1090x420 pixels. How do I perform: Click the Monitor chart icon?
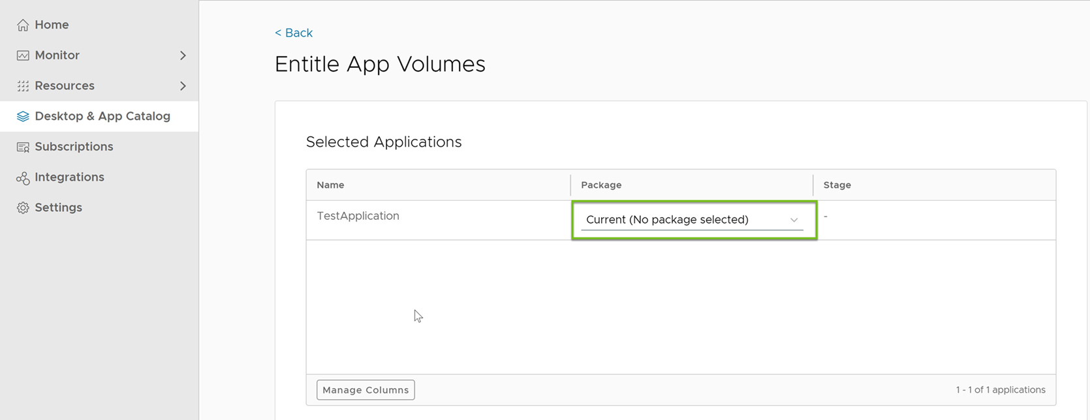point(23,55)
